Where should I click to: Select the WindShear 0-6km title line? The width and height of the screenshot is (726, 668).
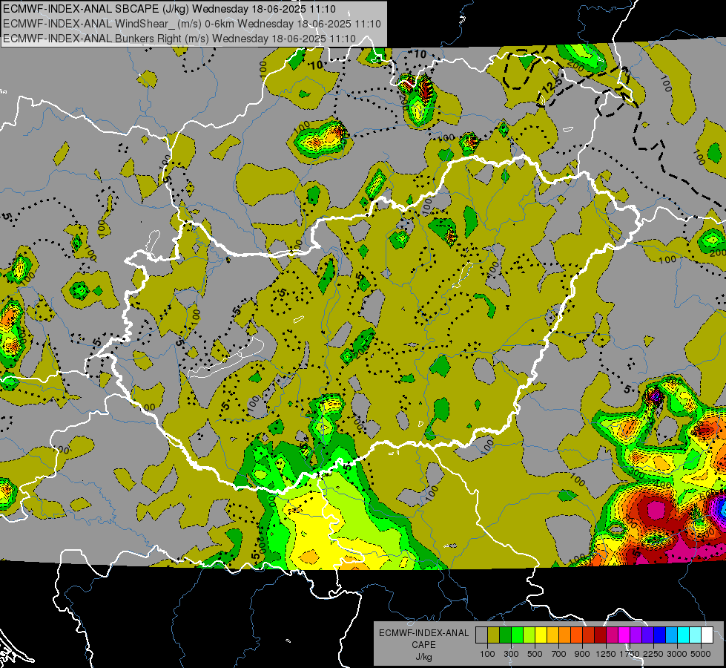tap(191, 24)
